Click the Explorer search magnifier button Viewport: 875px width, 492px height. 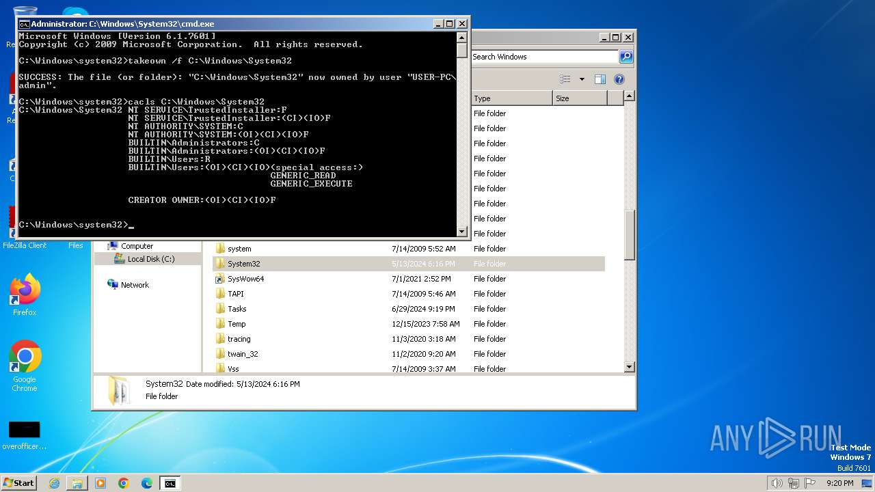pyautogui.click(x=626, y=57)
